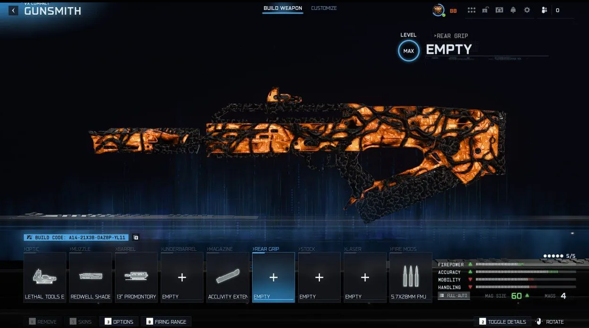Click the Rear Grip category label above slots

(266, 249)
